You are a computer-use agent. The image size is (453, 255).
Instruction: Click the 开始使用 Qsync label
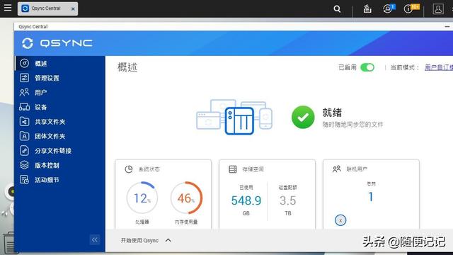pos(139,240)
